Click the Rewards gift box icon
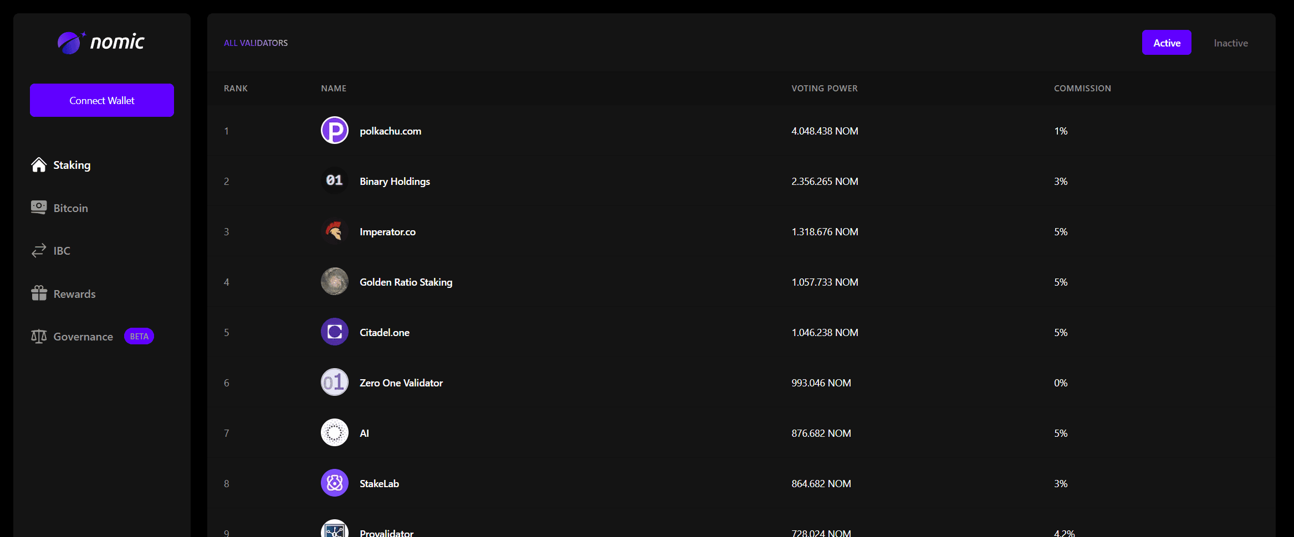Viewport: 1294px width, 537px height. coord(39,293)
